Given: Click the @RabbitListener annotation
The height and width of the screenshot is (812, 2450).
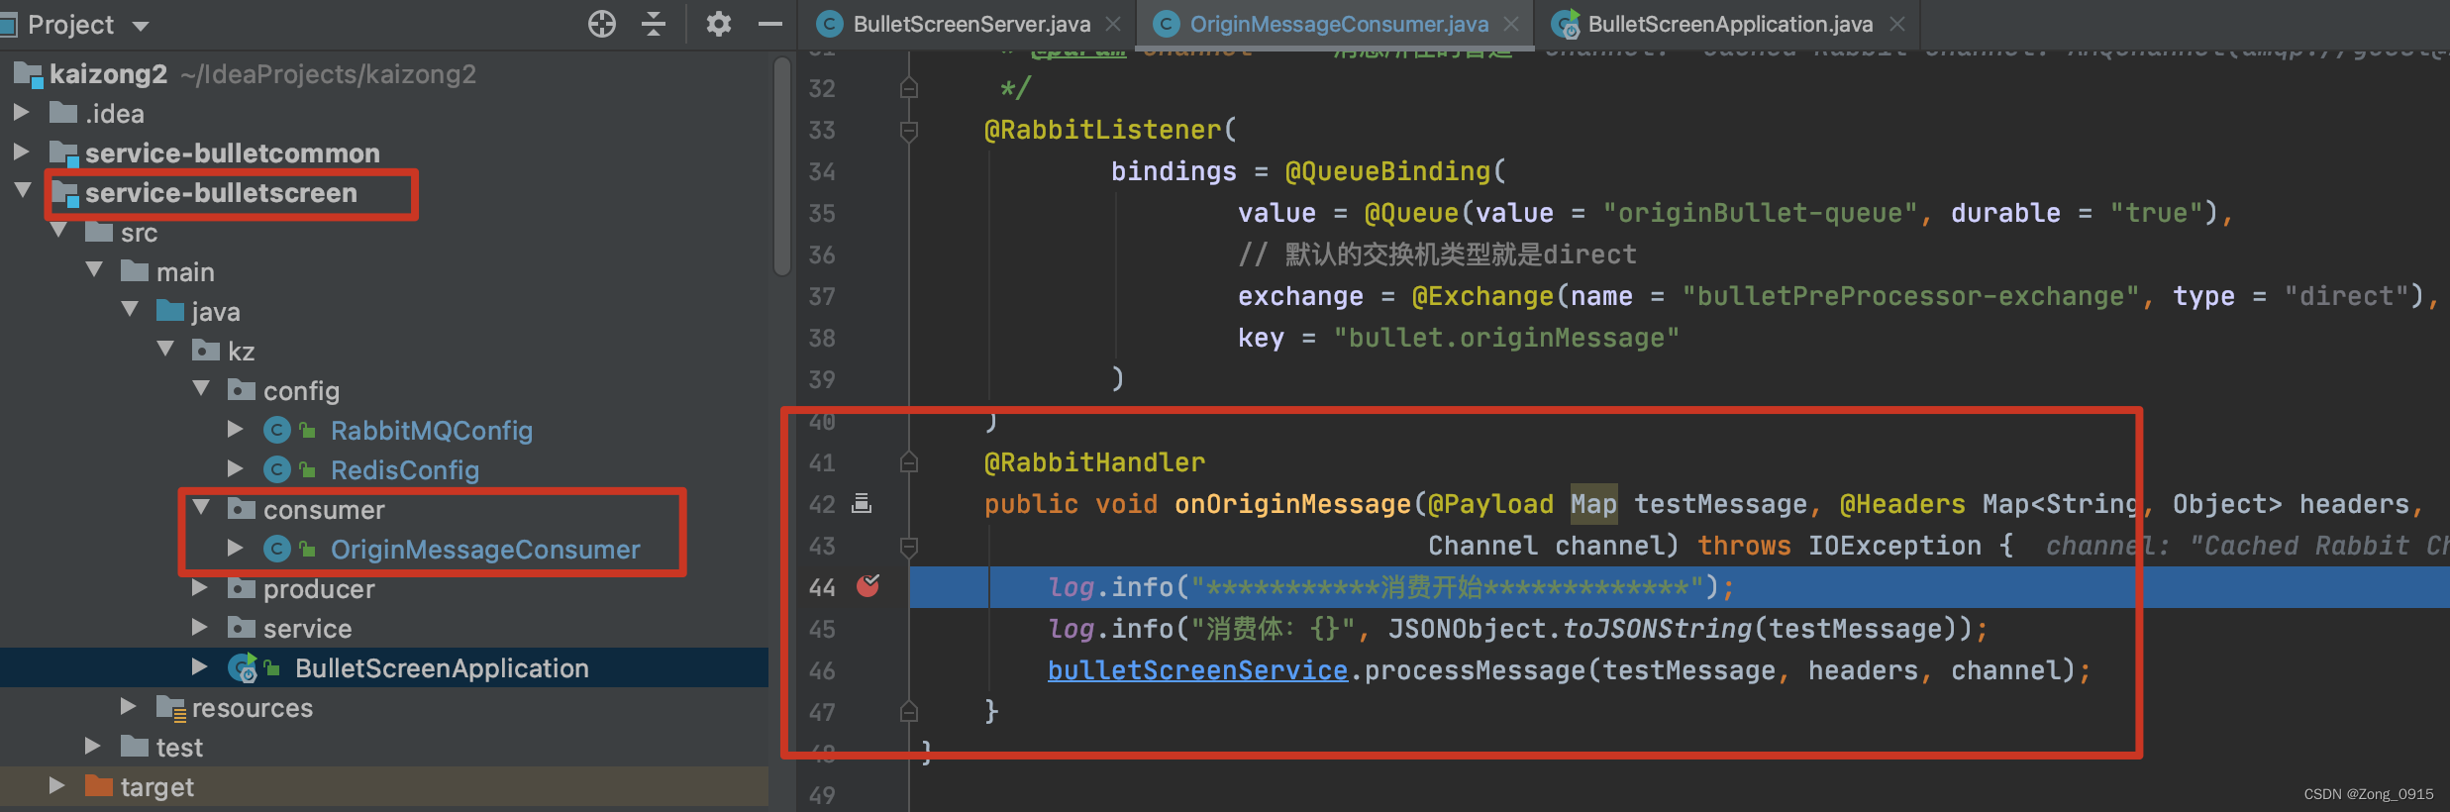Looking at the screenshot, I should [x=1102, y=130].
